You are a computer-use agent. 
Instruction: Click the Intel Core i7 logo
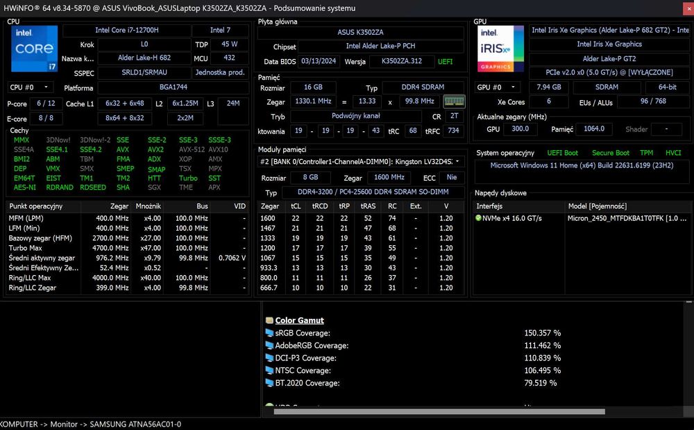click(34, 48)
